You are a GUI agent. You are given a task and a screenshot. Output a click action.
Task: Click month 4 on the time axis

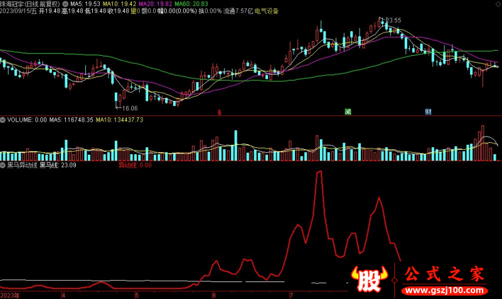(x=63, y=295)
